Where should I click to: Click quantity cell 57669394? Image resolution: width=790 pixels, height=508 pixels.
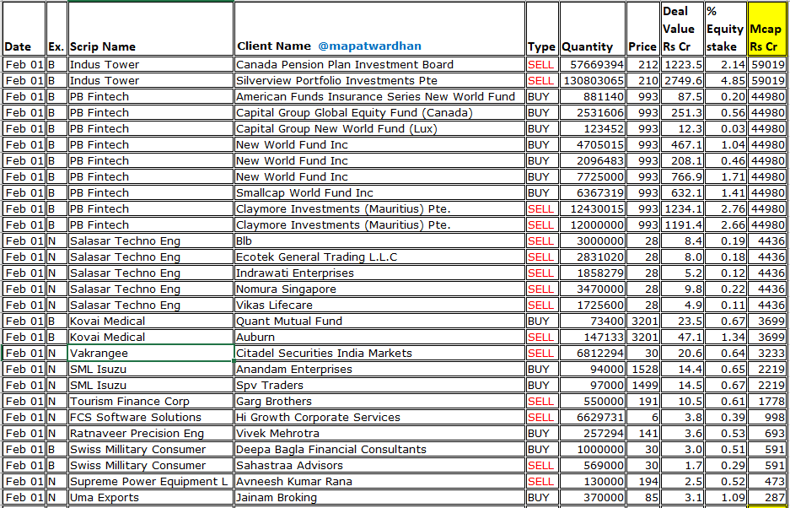point(593,65)
